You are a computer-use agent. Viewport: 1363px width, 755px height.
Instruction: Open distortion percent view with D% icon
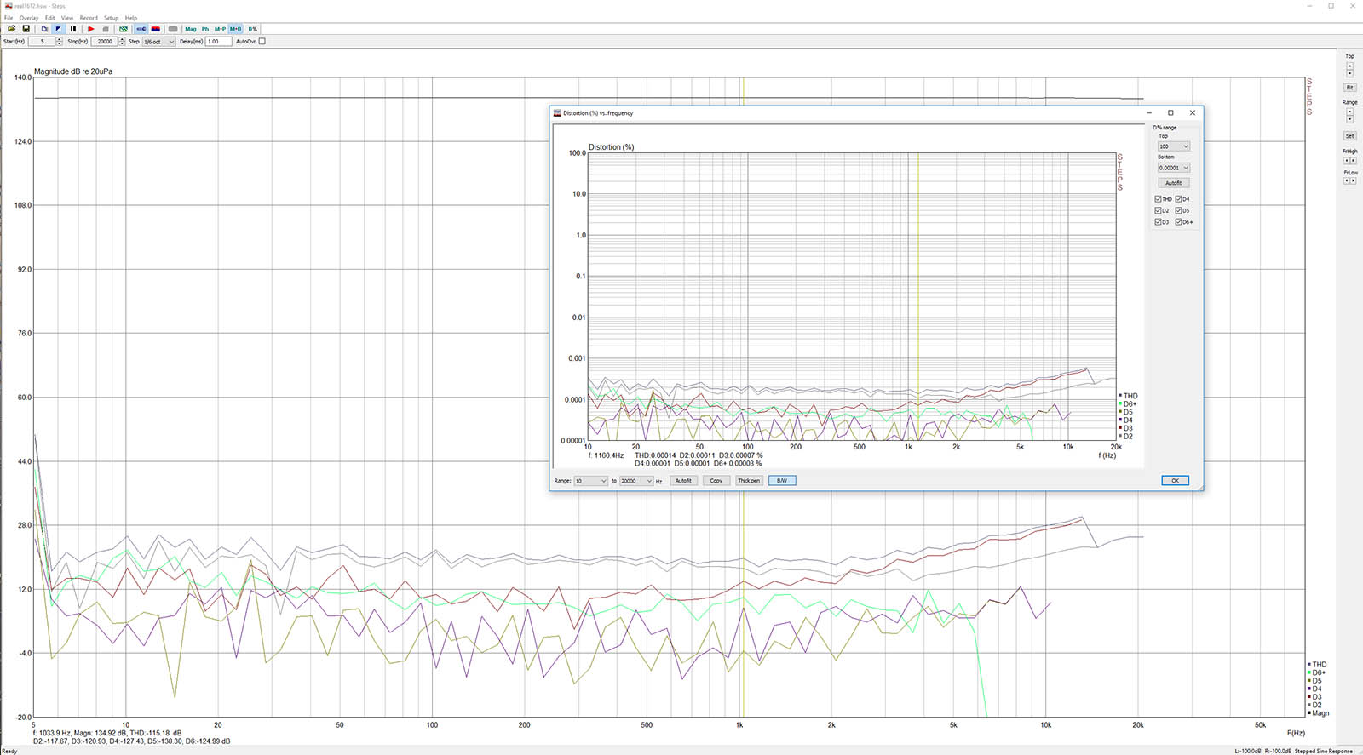point(252,29)
